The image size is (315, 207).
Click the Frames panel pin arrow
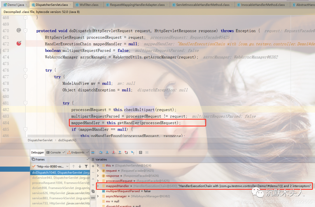[x=87, y=159]
